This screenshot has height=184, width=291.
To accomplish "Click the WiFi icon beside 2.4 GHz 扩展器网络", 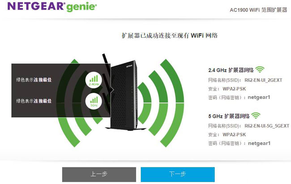I will click(260, 69).
